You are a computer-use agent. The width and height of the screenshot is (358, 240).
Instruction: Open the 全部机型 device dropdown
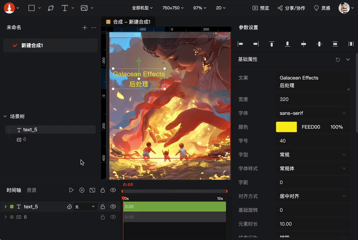pyautogui.click(x=142, y=8)
